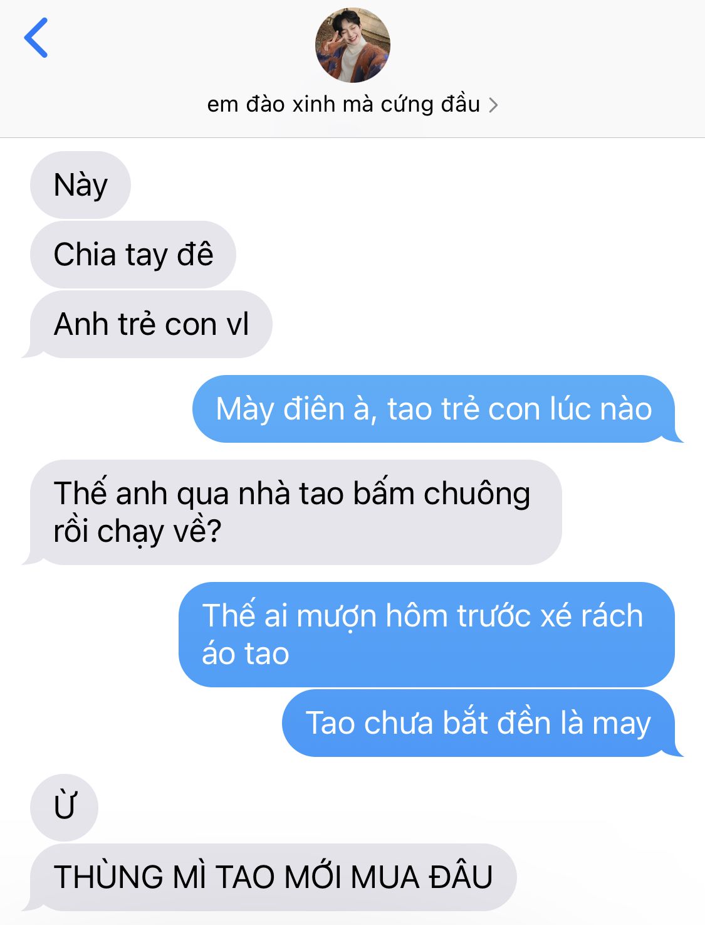
Task: Expand contact details chevron beside name
Action: click(493, 105)
